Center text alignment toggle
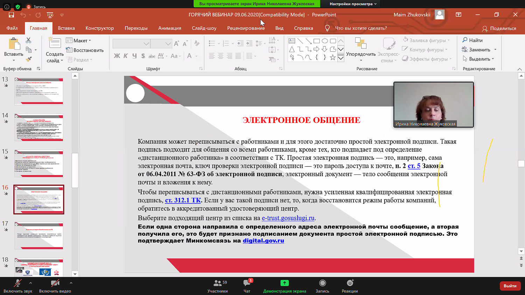Viewport: 525px width, 295px height. pos(220,56)
